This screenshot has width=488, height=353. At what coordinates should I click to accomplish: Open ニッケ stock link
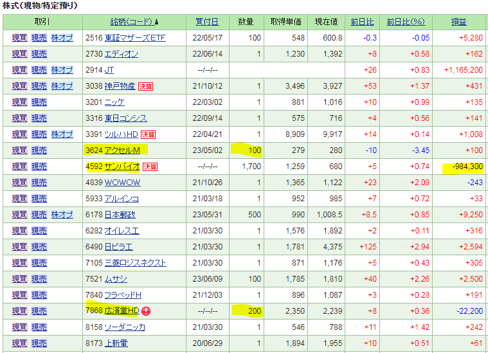click(x=114, y=102)
